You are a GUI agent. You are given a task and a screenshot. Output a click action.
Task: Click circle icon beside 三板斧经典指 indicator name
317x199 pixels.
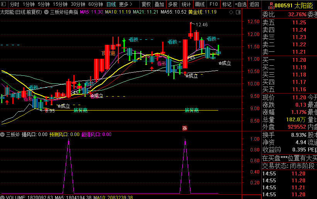pyautogui.click(x=46, y=12)
